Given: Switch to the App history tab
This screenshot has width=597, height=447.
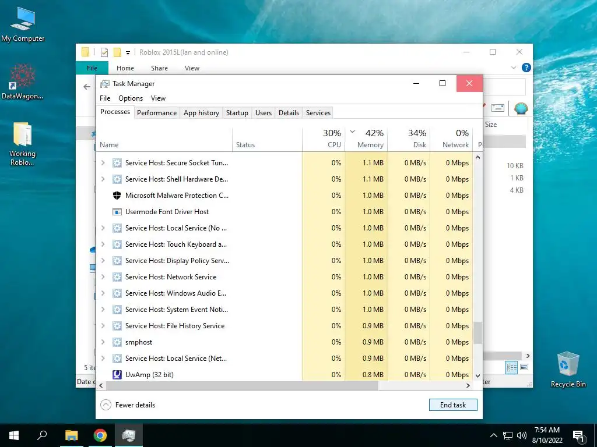Looking at the screenshot, I should 201,113.
